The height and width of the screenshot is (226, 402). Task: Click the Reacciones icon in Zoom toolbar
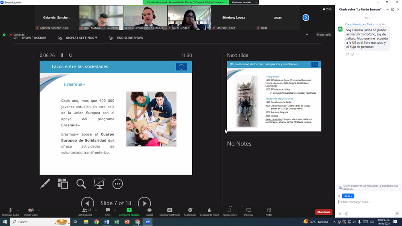tap(190, 212)
